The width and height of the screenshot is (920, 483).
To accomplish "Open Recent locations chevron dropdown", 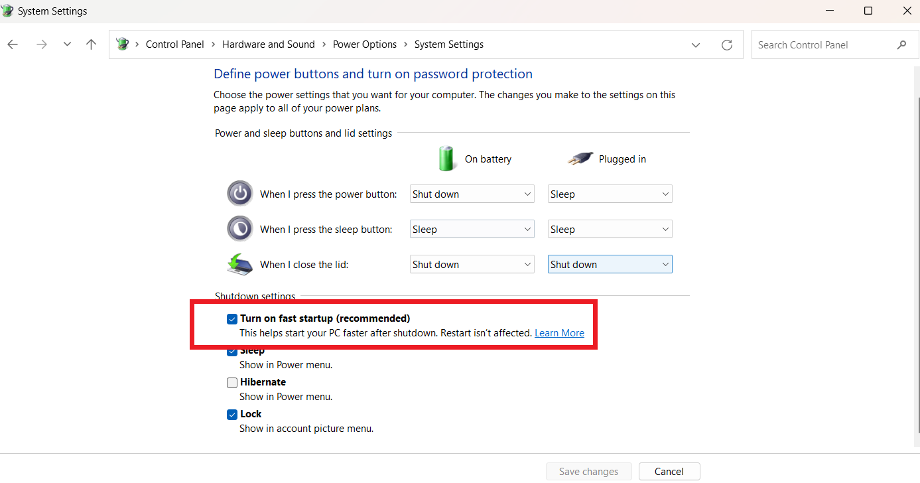I will click(67, 44).
